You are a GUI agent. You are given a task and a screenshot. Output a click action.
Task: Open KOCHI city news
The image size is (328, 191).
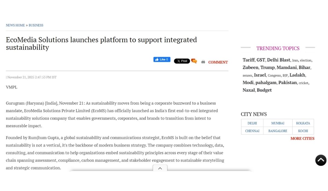pyautogui.click(x=303, y=131)
